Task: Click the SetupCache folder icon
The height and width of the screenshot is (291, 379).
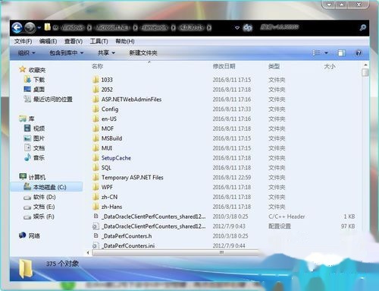Action: pos(96,158)
